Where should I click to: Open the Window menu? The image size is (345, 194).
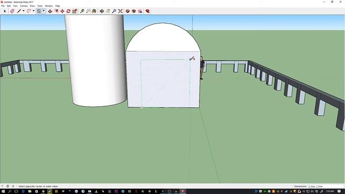49,6
